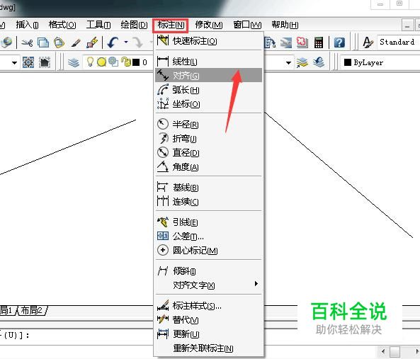This screenshot has width=420, height=359.
Task: Select 对齐(G) aligned dimension
Action: (x=209, y=76)
